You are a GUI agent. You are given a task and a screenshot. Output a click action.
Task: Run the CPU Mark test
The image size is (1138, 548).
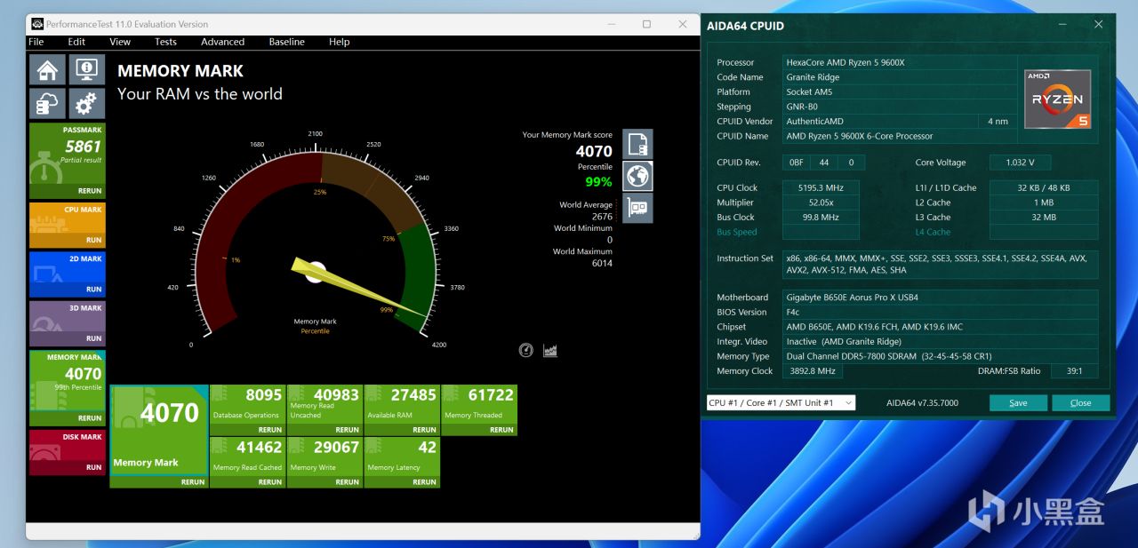[x=93, y=240]
